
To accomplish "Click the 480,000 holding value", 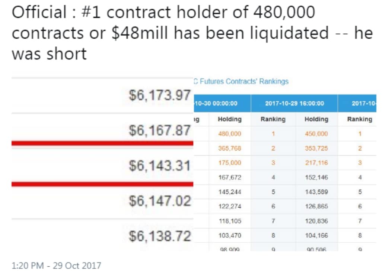I will pyautogui.click(x=229, y=134).
